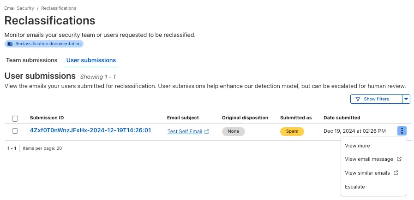Click the book icon in the documentation badge
The height and width of the screenshot is (200, 414).
click(x=10, y=44)
